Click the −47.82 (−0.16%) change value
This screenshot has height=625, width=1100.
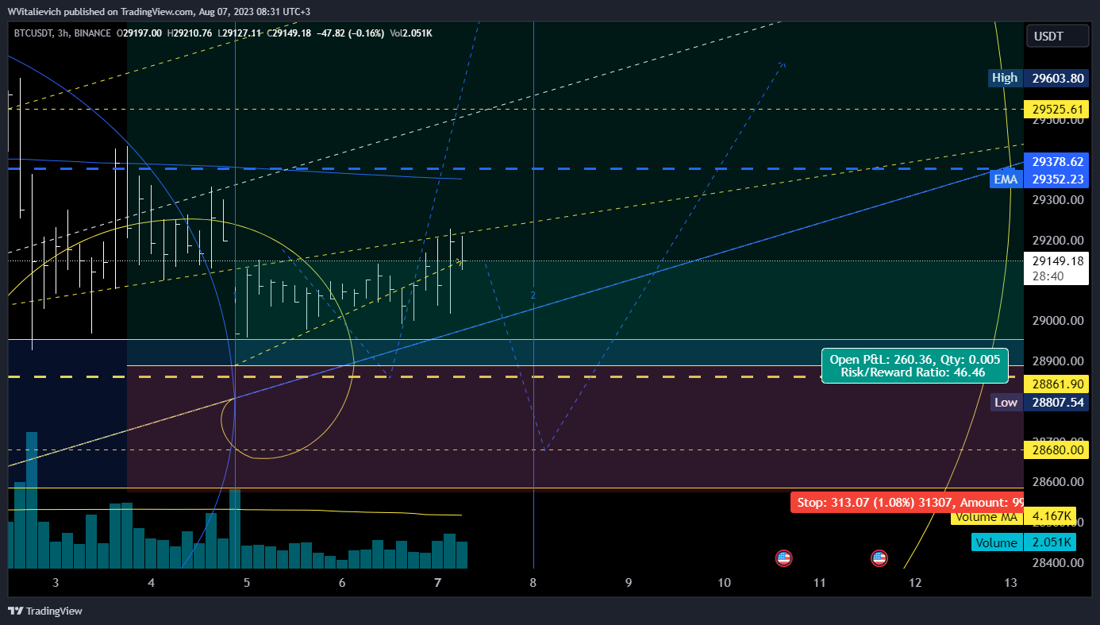tap(350, 33)
